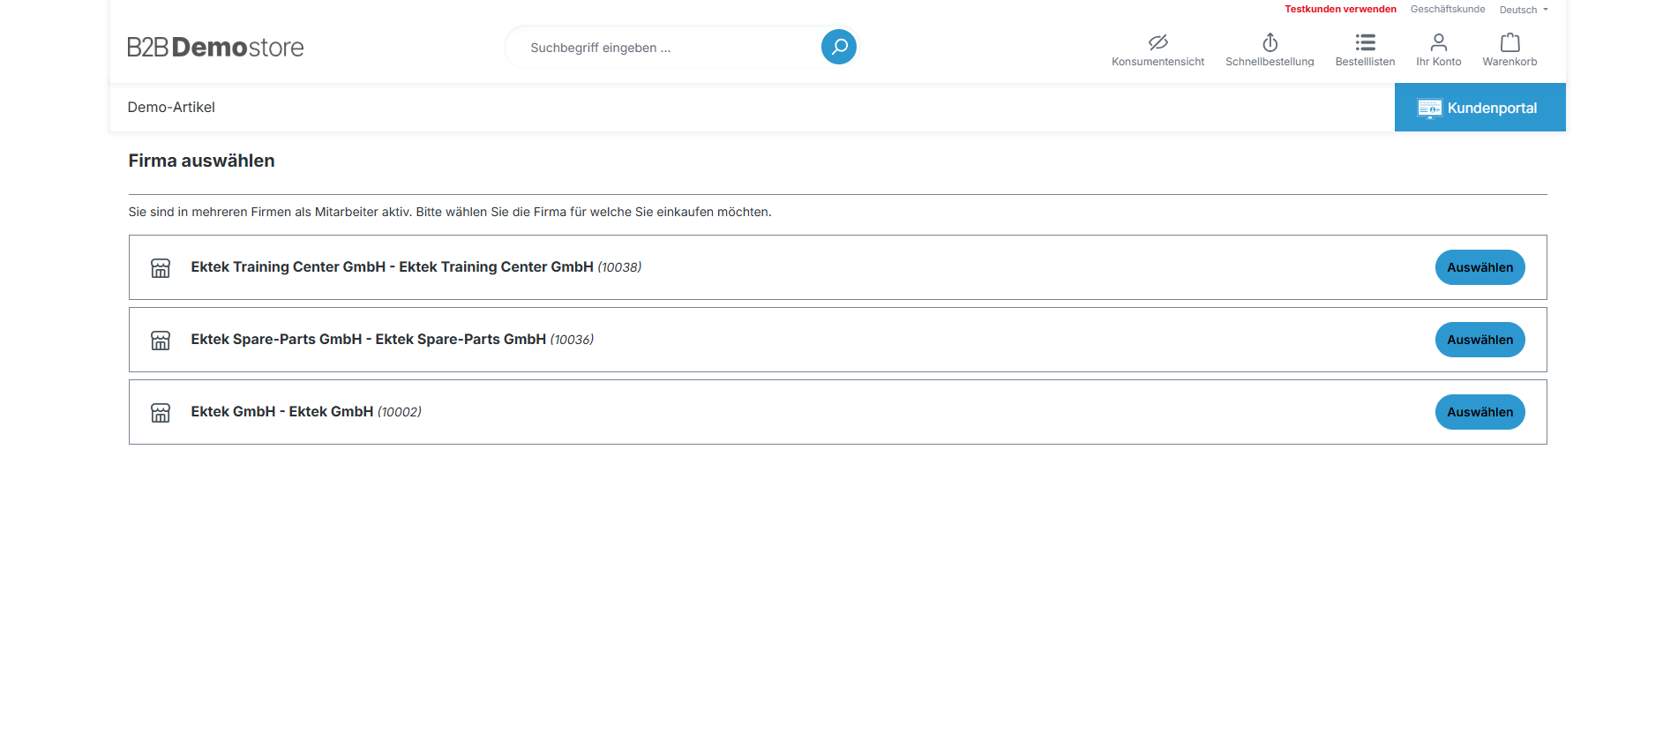
Task: Click the B2B Demostore logo
Action: (215, 47)
